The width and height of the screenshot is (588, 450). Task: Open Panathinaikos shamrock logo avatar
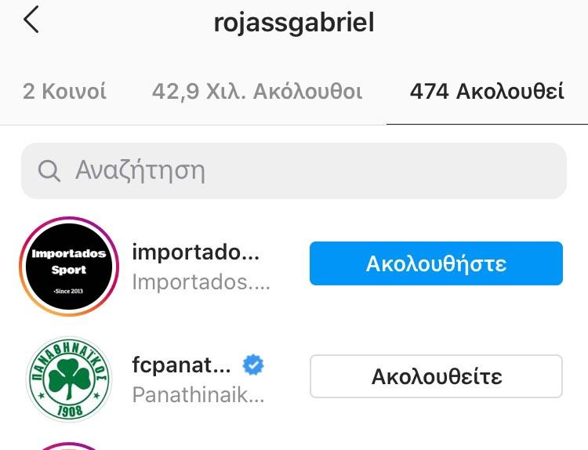(69, 379)
